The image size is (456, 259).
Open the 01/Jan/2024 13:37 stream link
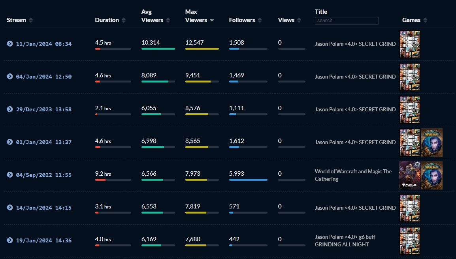point(43,142)
